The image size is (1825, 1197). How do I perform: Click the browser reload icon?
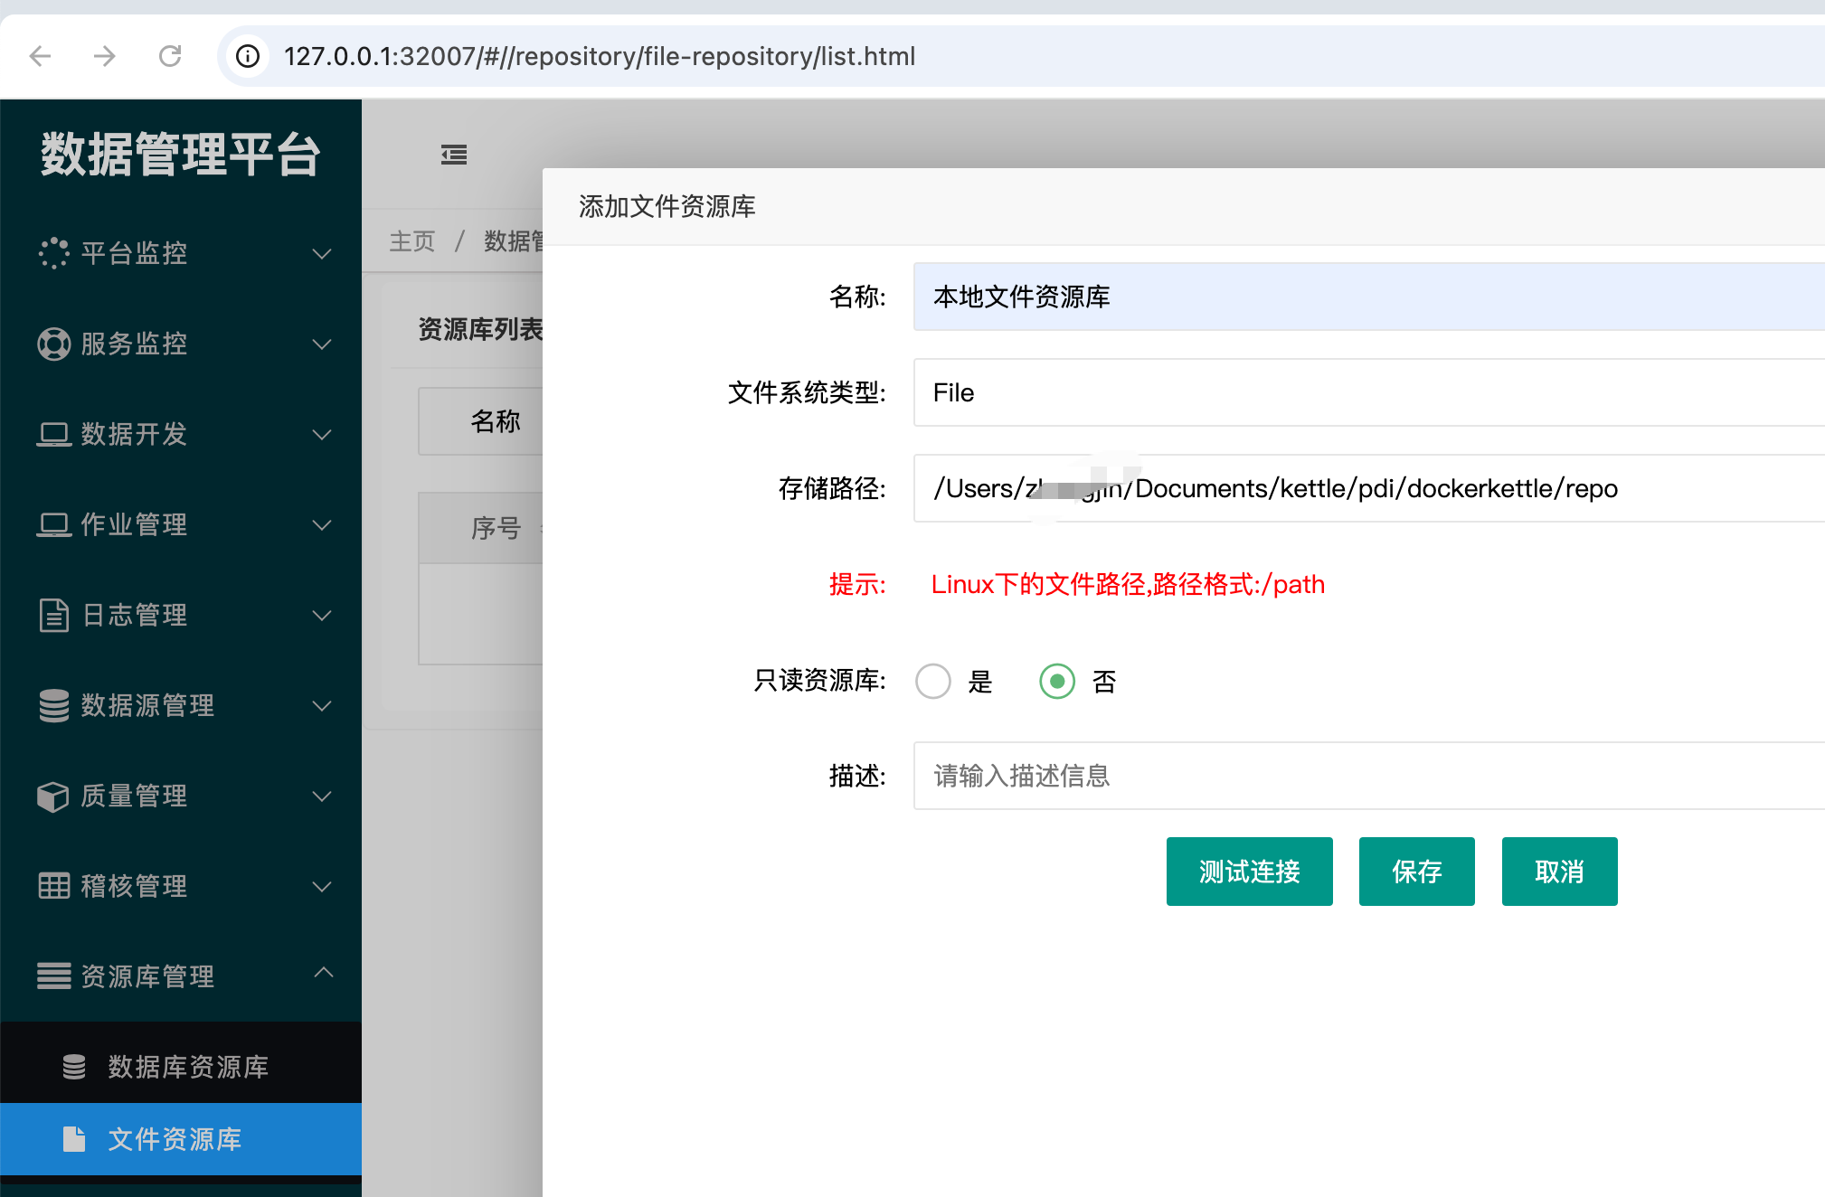(x=170, y=56)
